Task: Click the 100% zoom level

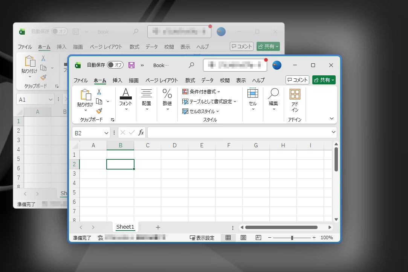Action: 327,238
